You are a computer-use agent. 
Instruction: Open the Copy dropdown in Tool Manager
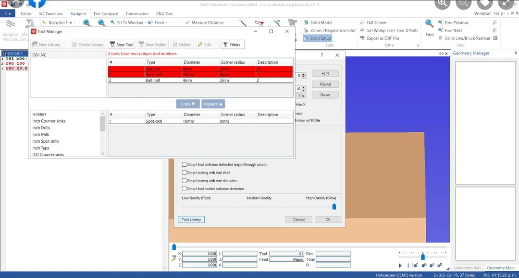(x=187, y=104)
